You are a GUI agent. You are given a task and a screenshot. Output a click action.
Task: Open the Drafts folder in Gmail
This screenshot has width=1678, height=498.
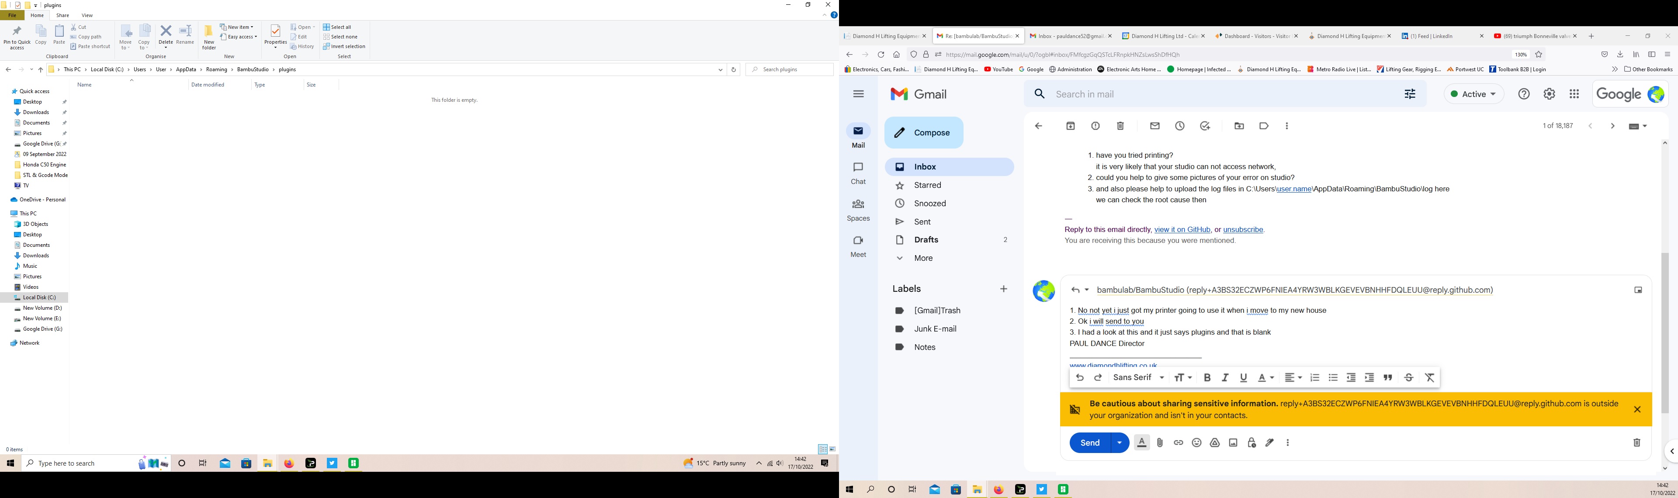[926, 240]
